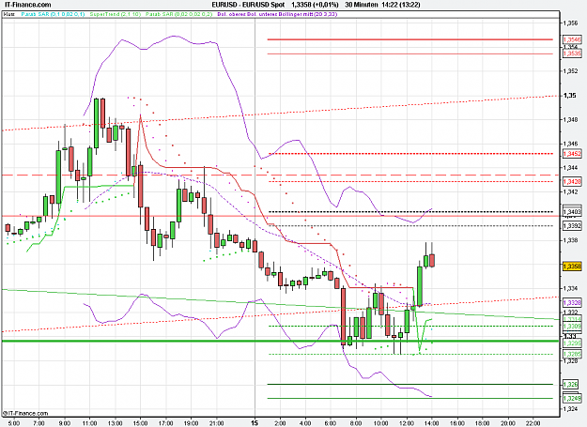
Task: Click the green 1,3309 price label
Action: click(x=572, y=326)
